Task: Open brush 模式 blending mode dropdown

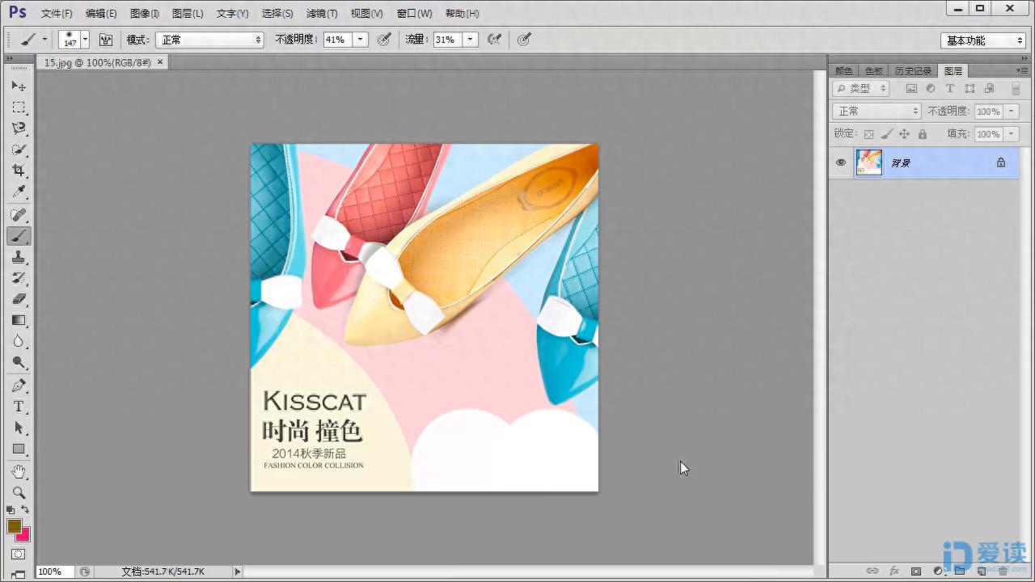Action: 209,40
